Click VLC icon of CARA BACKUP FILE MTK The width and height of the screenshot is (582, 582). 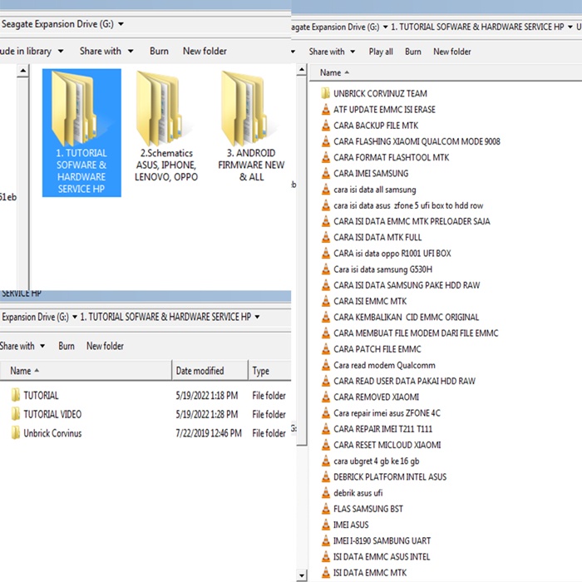pyautogui.click(x=326, y=126)
